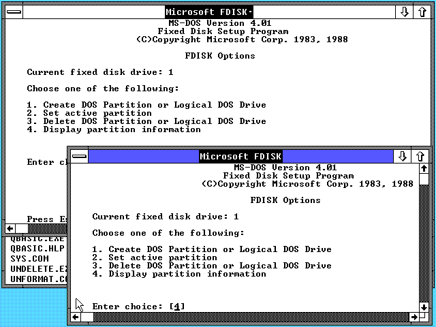The image size is (436, 327).
Task: Click the scroll left arrow in back FDISK window
Action: coord(10,229)
